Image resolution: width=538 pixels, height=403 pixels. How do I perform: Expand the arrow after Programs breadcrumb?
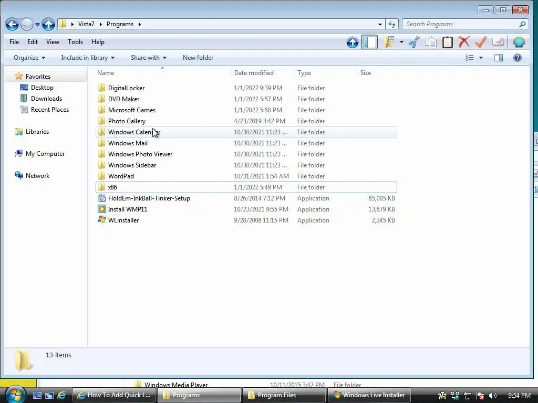pos(140,24)
